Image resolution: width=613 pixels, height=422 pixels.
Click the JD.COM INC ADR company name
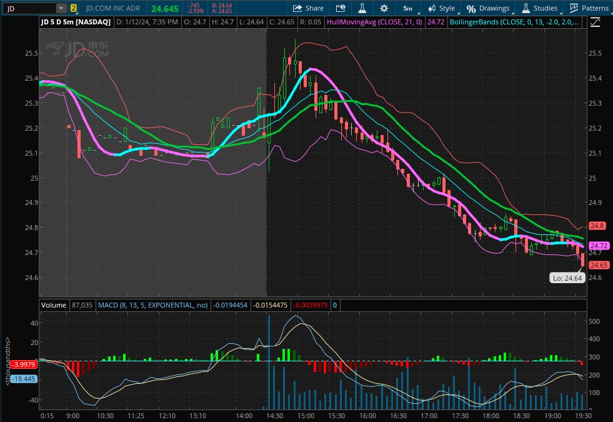coord(112,8)
